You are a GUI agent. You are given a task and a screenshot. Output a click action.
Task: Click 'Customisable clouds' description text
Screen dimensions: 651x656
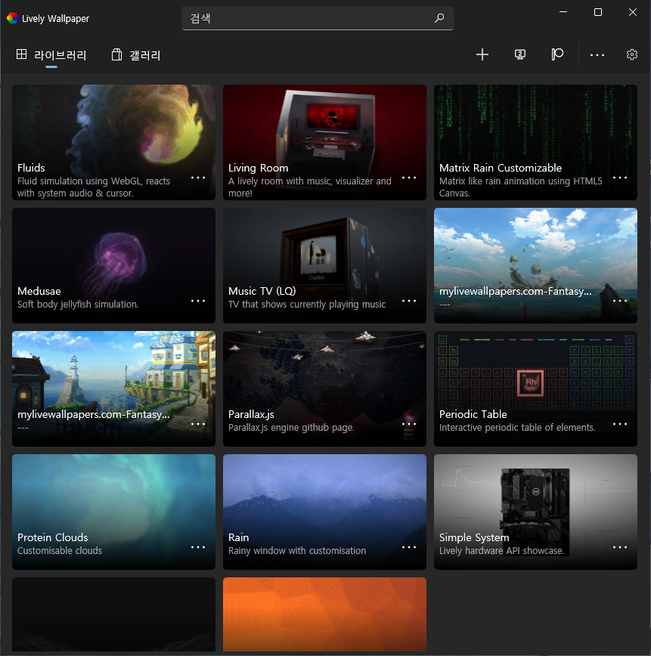click(60, 550)
